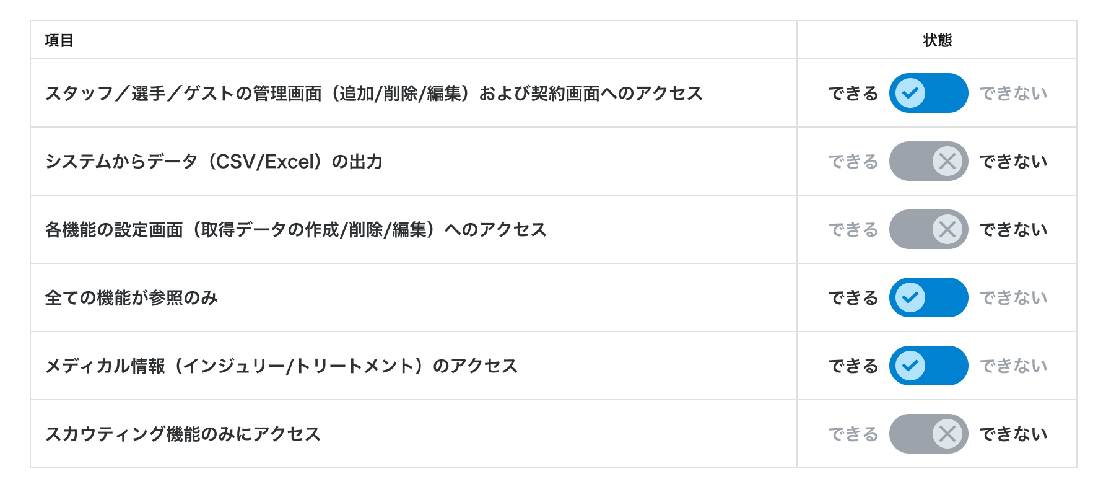
Task: Click the checkmark knob in 全ての機能が参照のみ row
Action: (x=910, y=297)
